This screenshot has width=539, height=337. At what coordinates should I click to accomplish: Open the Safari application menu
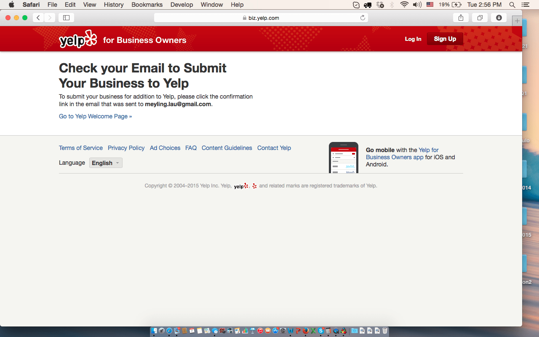pos(31,5)
